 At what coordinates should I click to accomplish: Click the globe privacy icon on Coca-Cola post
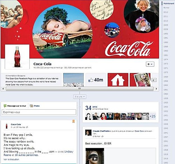click(x=27, y=127)
